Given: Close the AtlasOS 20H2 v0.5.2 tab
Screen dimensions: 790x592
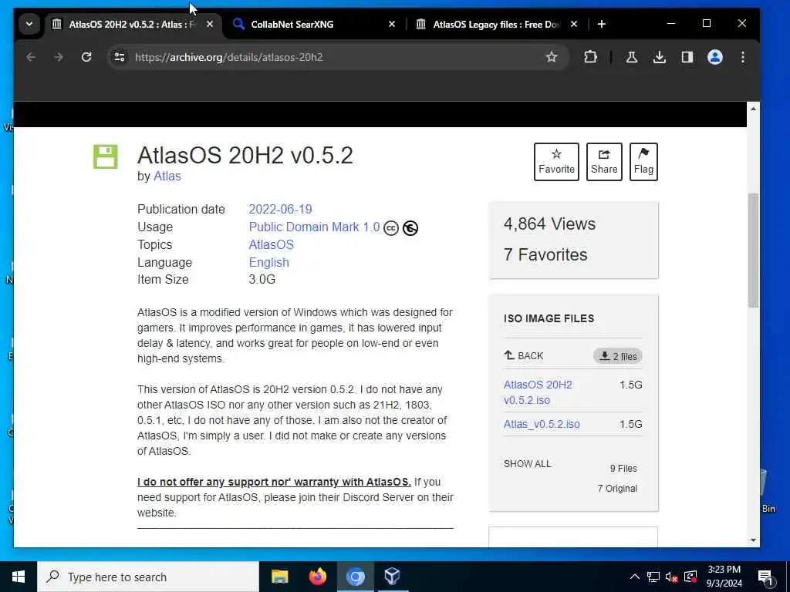Looking at the screenshot, I should coord(210,24).
